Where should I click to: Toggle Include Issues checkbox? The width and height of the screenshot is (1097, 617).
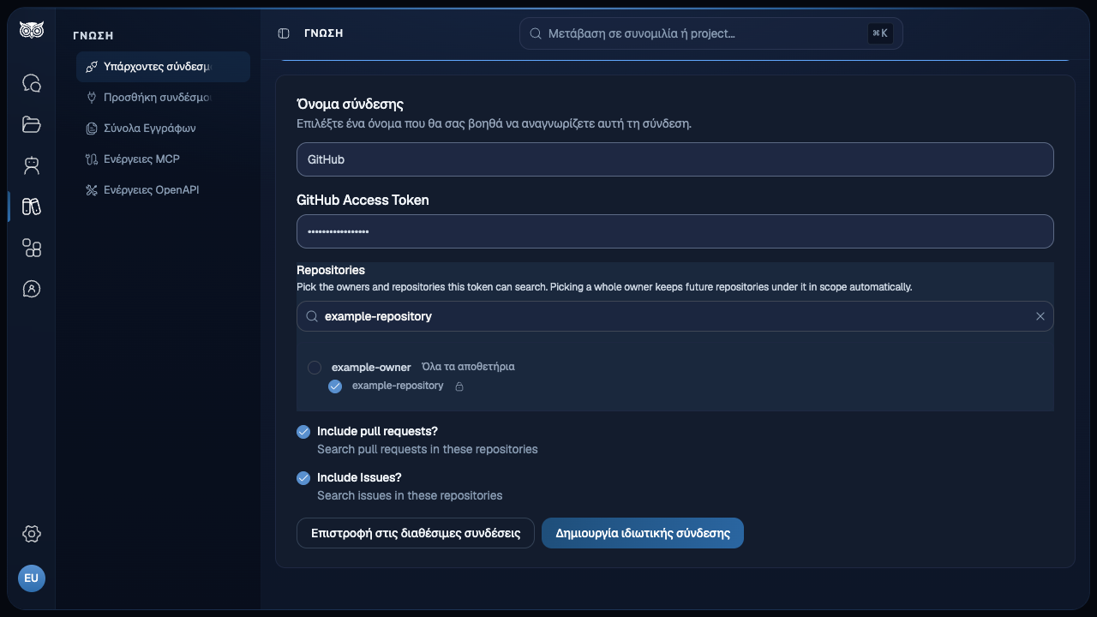tap(303, 478)
